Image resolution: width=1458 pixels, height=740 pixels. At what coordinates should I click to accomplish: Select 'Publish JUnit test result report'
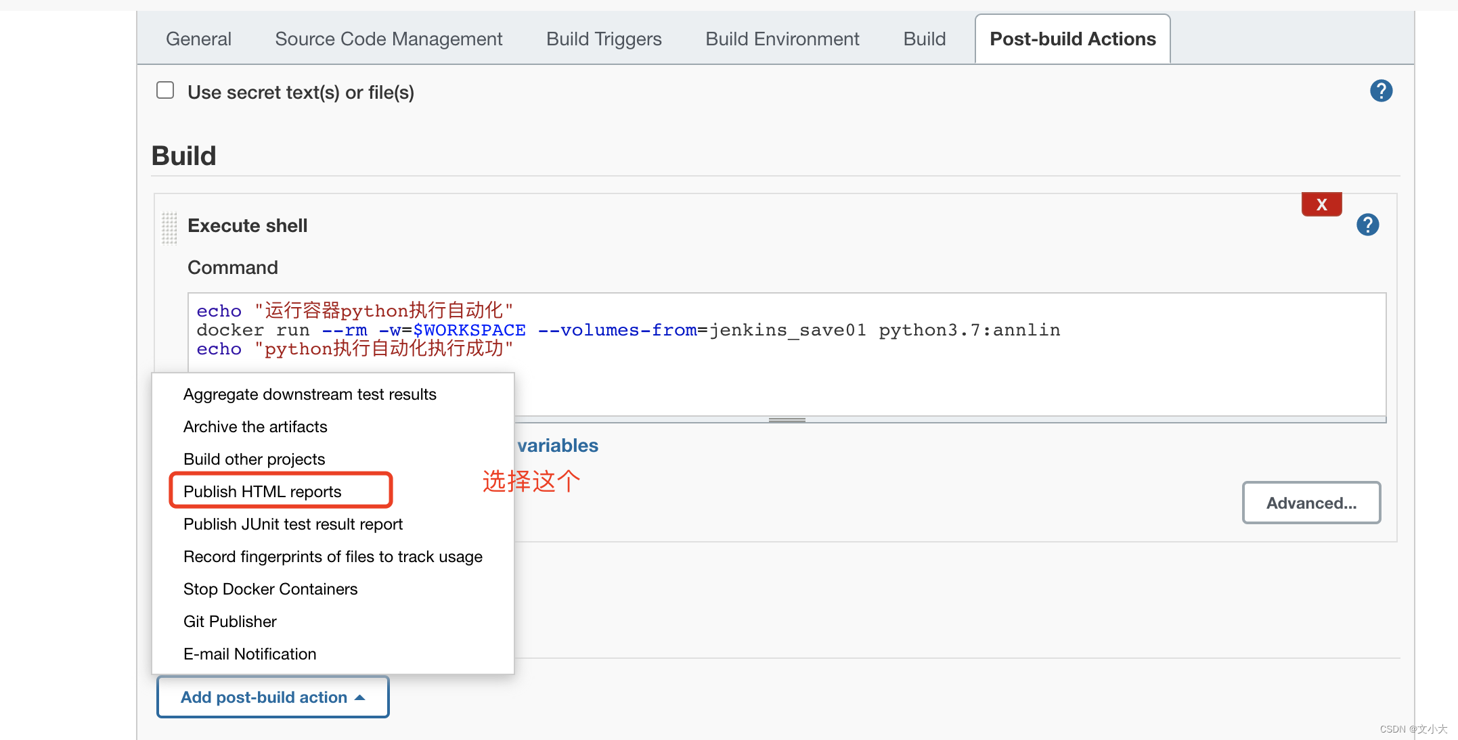[x=292, y=524]
